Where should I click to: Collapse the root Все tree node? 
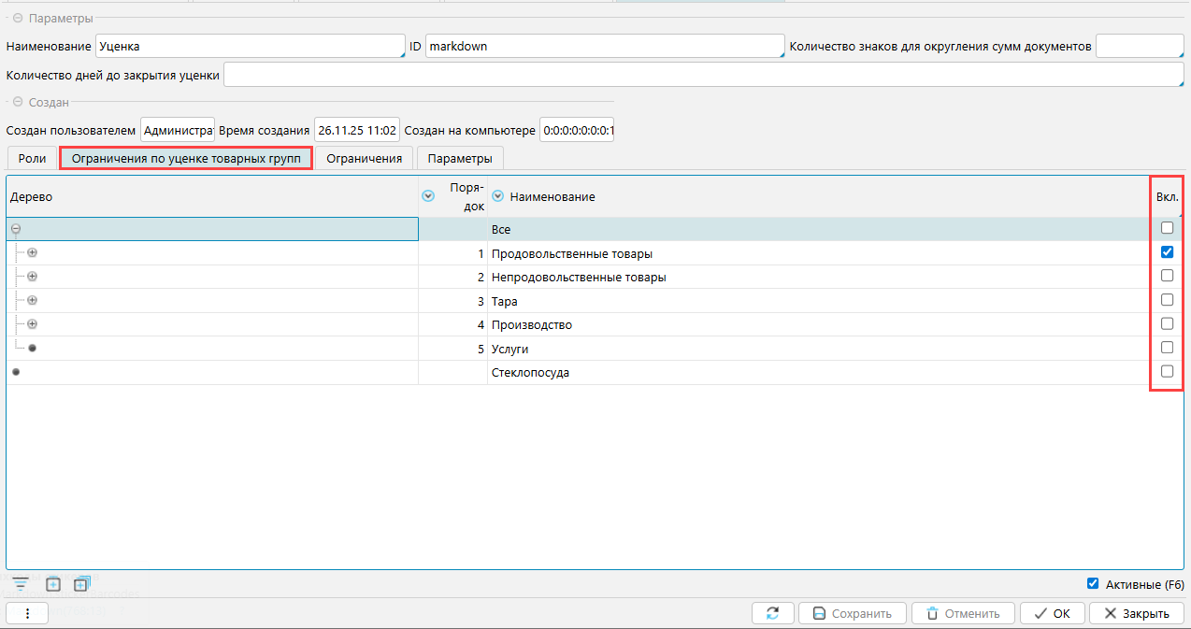[16, 229]
